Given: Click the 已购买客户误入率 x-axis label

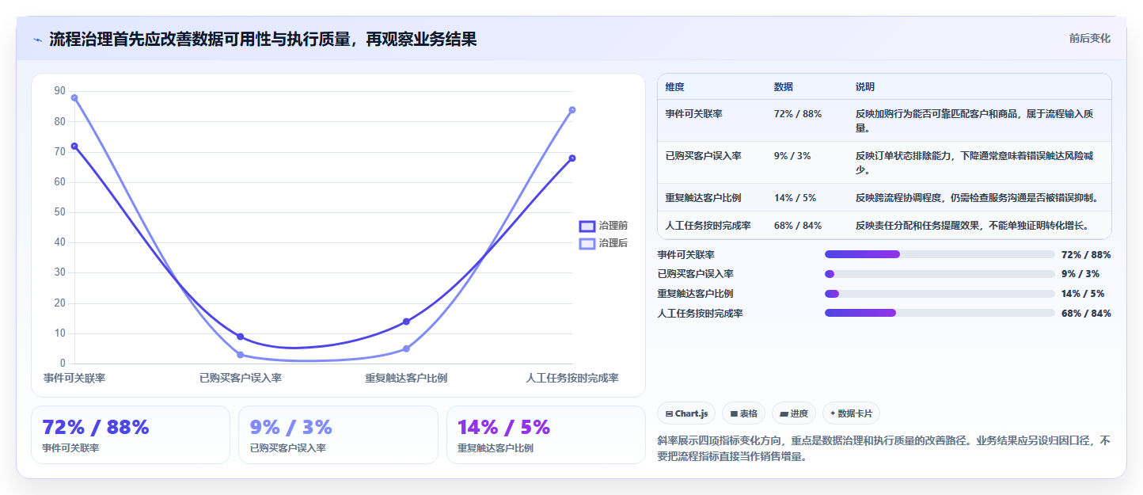Looking at the screenshot, I should pyautogui.click(x=241, y=379).
